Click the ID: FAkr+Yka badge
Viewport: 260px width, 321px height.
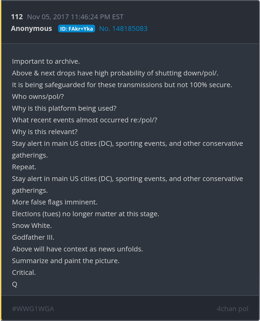tap(77, 29)
